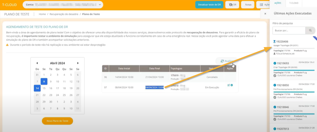
Task: Go to previous month in the calendar
Action: [x=37, y=63]
